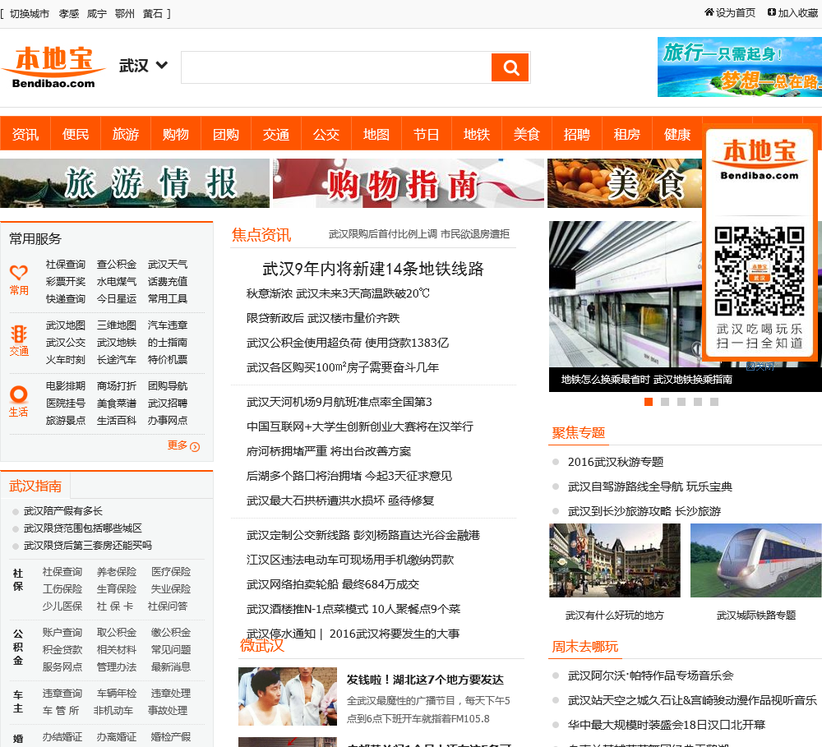This screenshot has width=822, height=747.
Task: Open 账户查询 under 公积金
Action: pos(62,632)
